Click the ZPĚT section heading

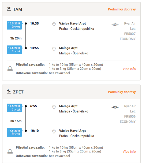tap(18, 92)
